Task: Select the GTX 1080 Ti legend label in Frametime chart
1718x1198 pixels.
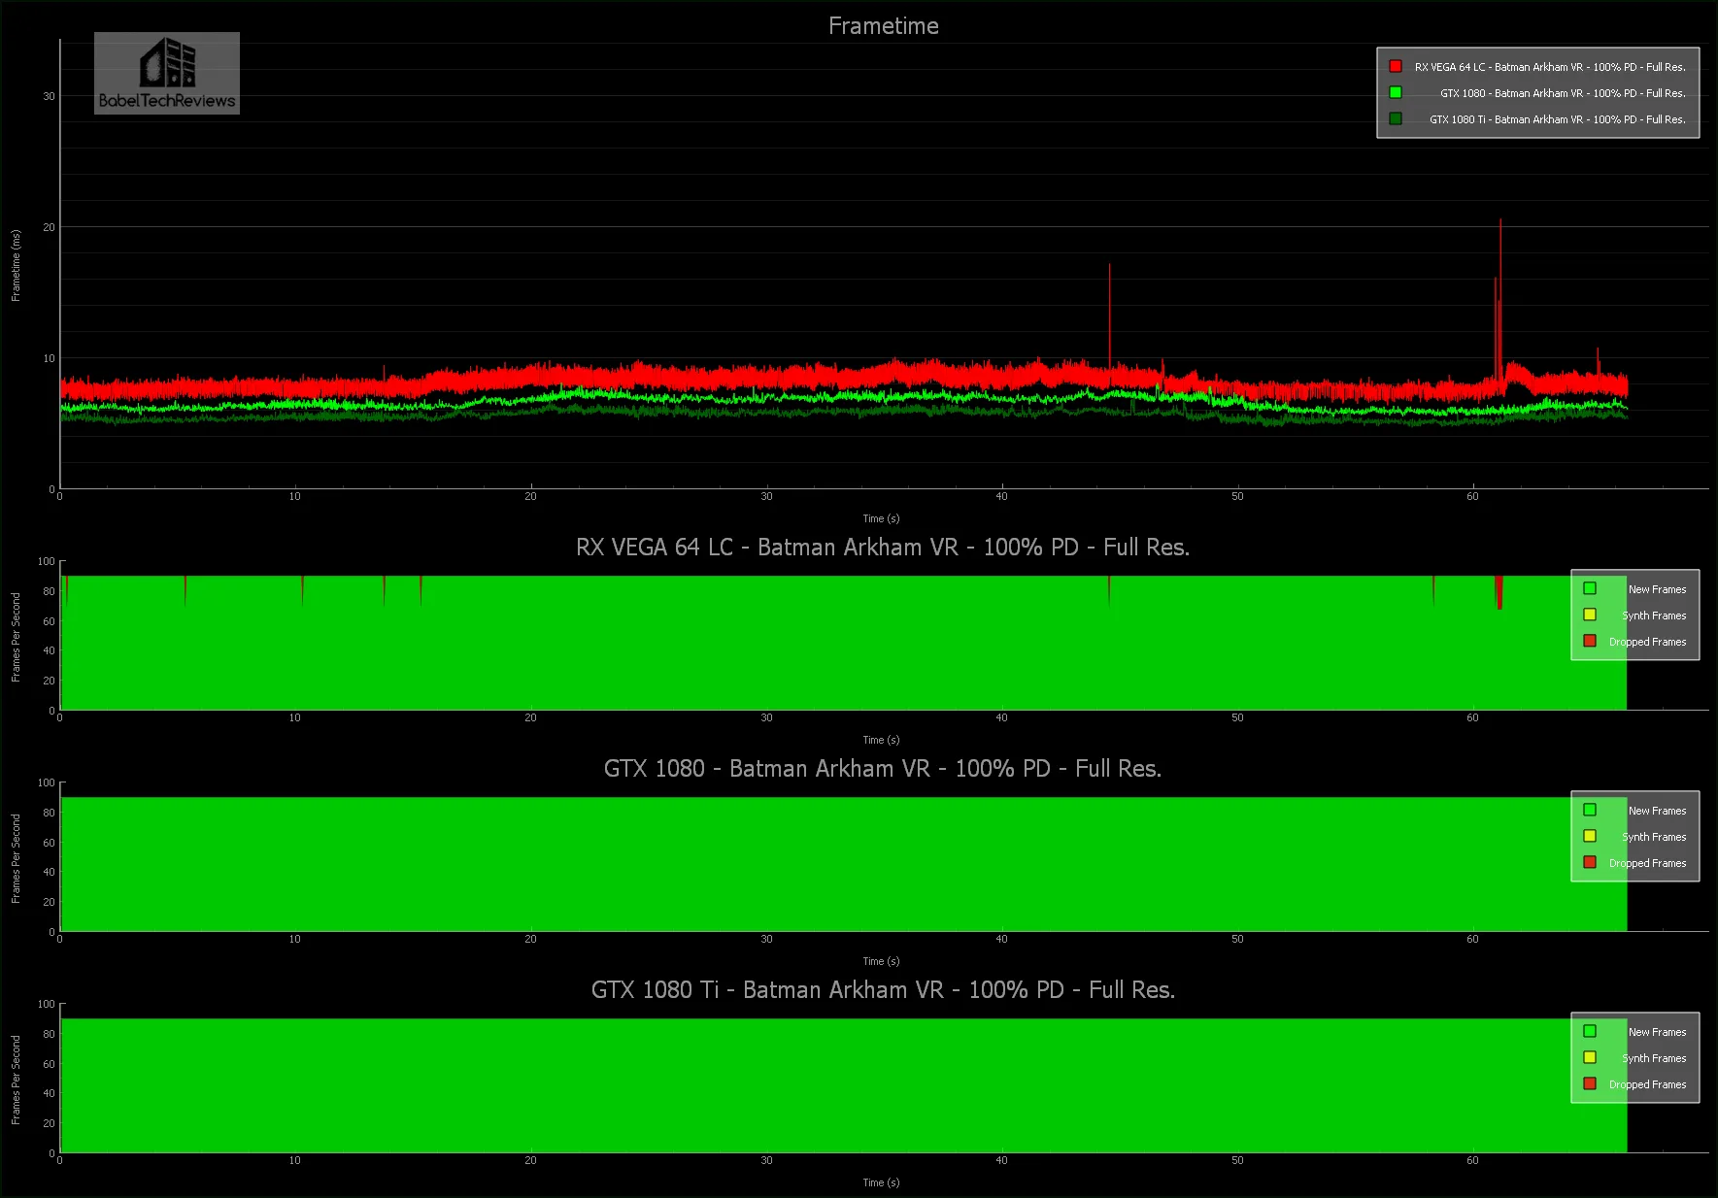Action: (x=1558, y=119)
